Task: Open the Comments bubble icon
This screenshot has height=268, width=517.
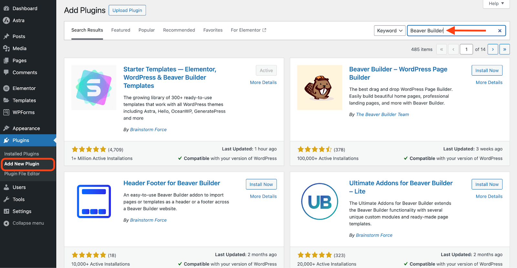Action: pos(6,72)
